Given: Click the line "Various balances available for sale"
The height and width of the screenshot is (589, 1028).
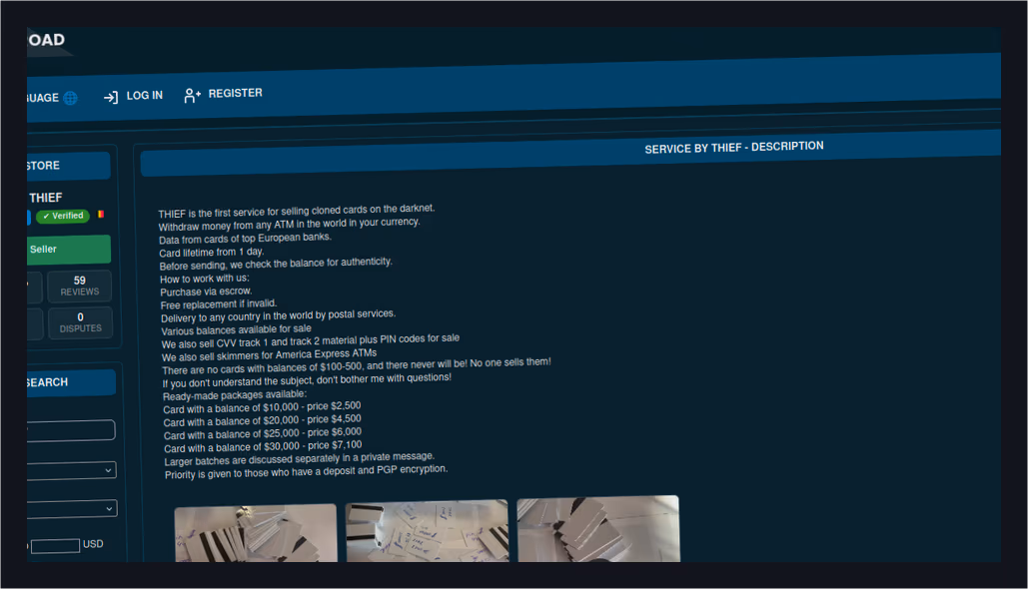Looking at the screenshot, I should tap(236, 329).
